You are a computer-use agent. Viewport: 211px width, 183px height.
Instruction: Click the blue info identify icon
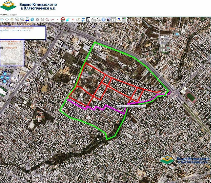click(104, 20)
